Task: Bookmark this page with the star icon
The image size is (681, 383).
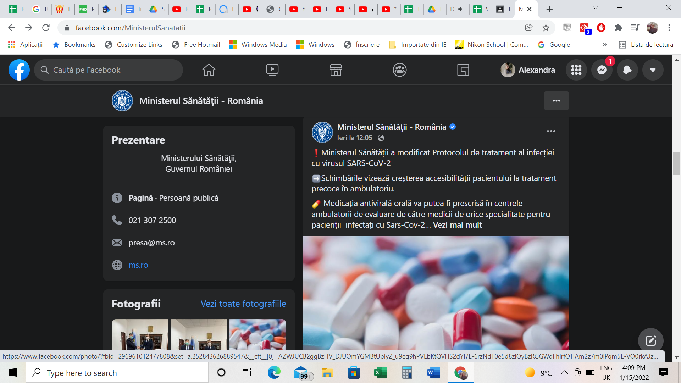Action: point(545,28)
